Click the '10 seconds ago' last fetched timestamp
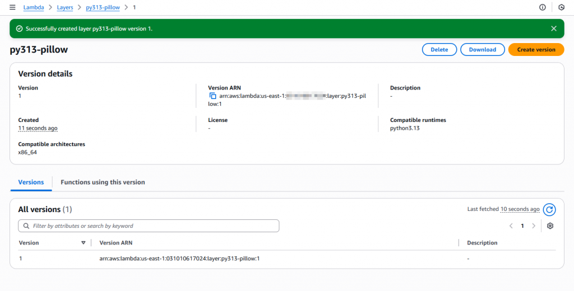Screen dimensions: 574x291 tap(520, 209)
